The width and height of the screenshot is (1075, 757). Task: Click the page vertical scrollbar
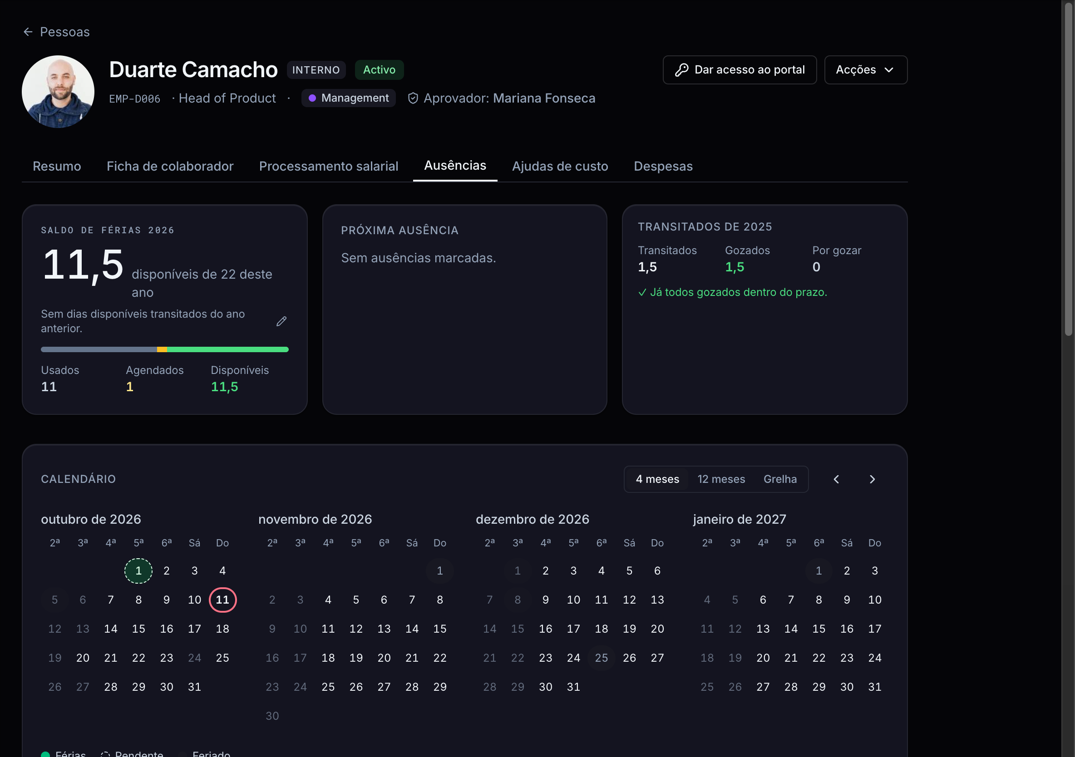[1068, 168]
